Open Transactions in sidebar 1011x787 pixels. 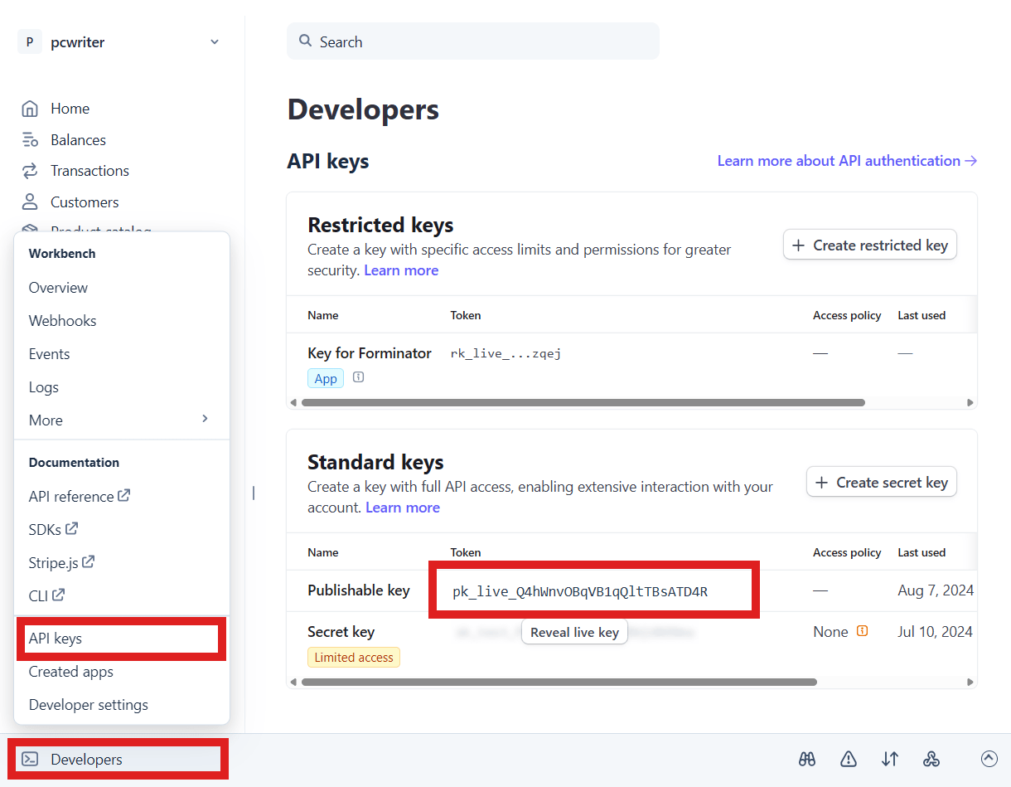point(89,171)
